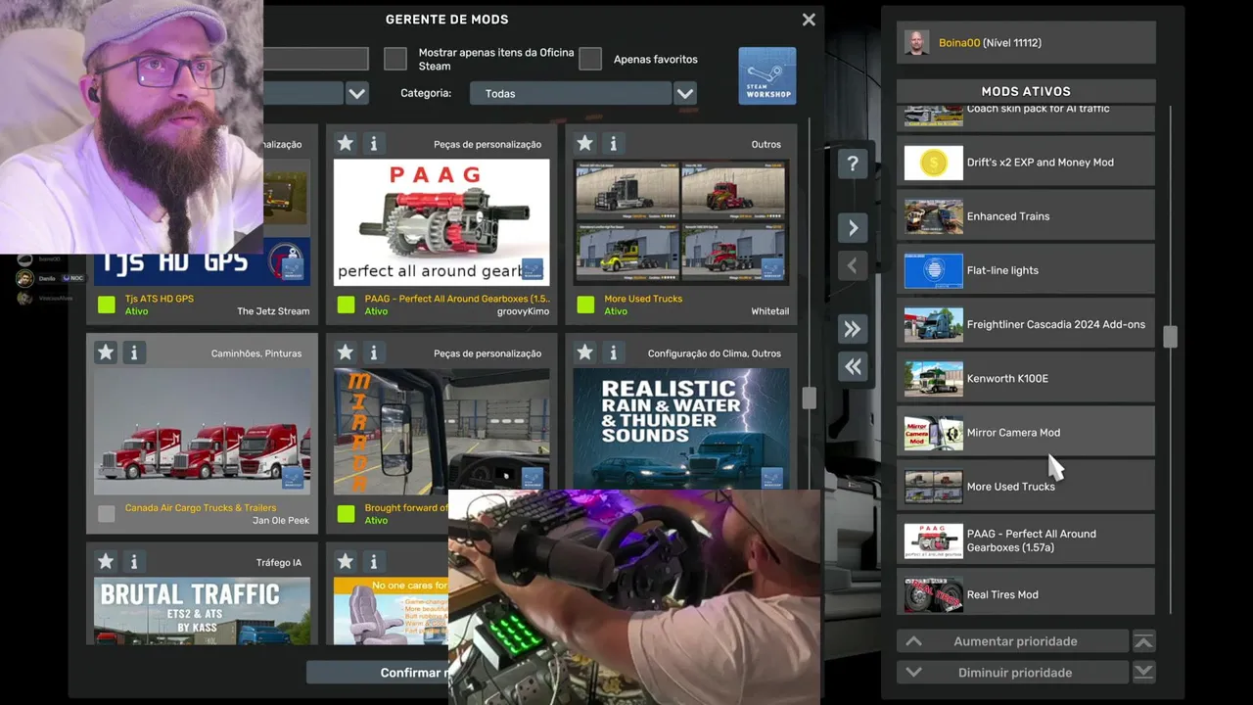The width and height of the screenshot is (1253, 705).
Task: Select Kenworth K100E active mod
Action: [1026, 378]
